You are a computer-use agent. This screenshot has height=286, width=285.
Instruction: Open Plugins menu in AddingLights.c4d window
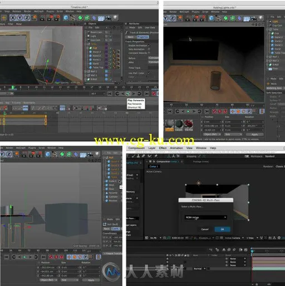click(x=195, y=12)
